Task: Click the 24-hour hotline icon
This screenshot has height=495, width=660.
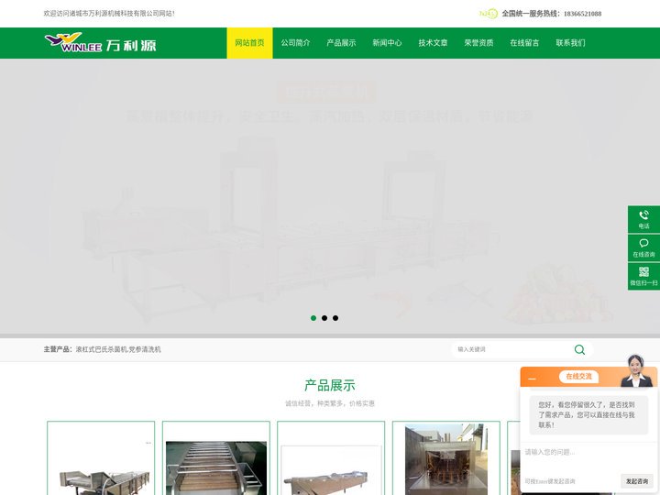Action: pos(488,14)
